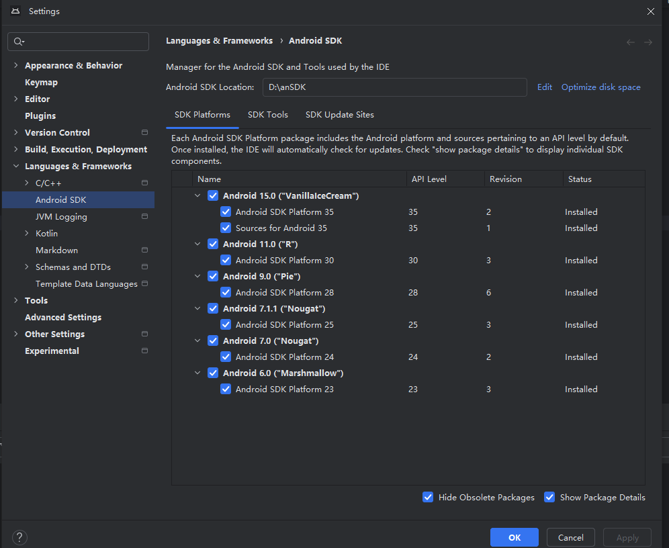Click project-level icon next to C/C++

tap(144, 183)
